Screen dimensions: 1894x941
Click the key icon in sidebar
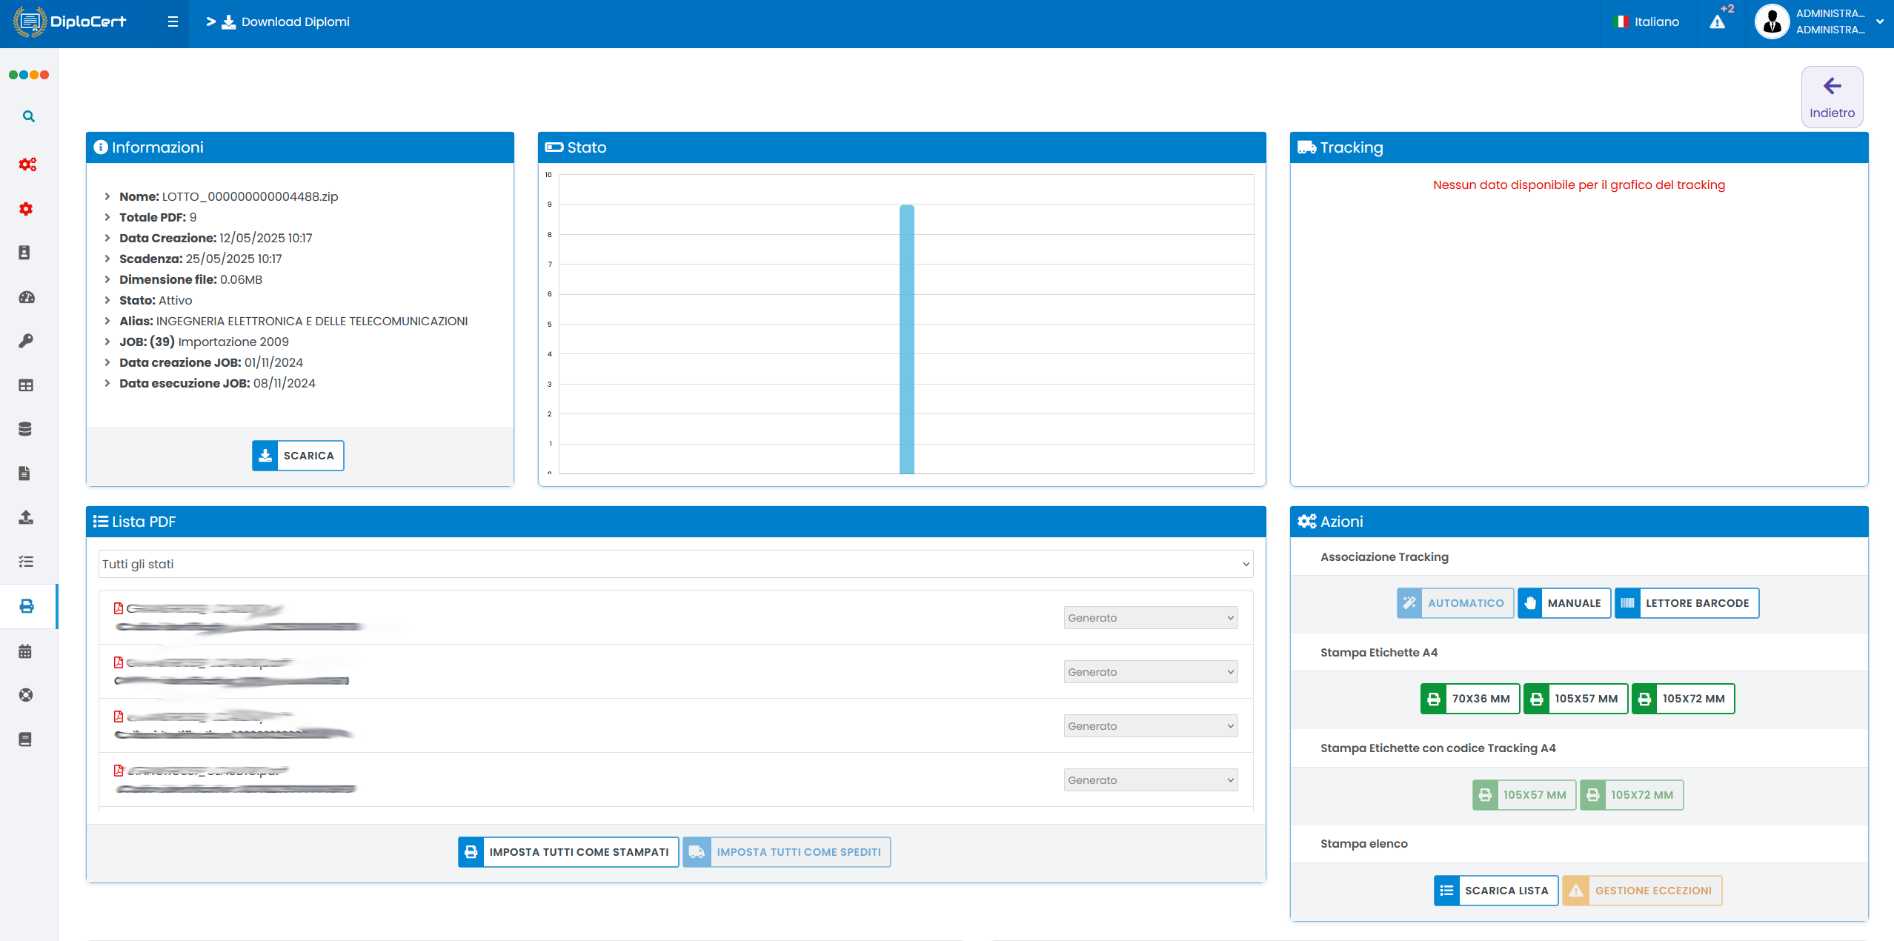pyautogui.click(x=26, y=341)
